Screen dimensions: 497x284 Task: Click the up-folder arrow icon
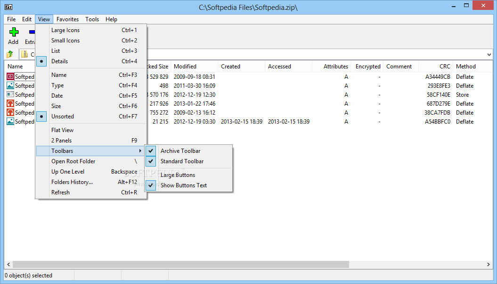[10, 54]
